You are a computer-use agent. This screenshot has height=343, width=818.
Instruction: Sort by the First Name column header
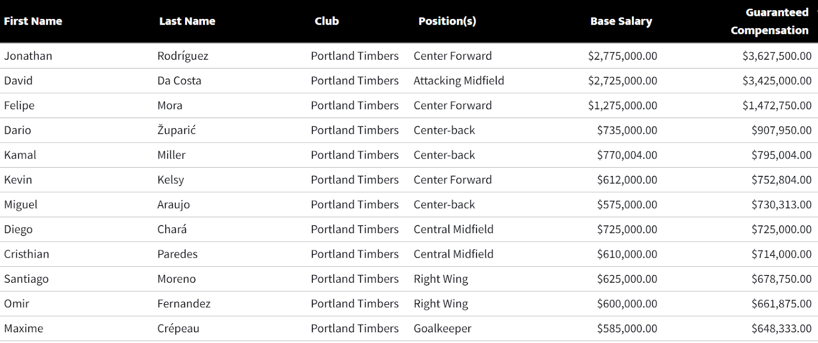pos(33,21)
